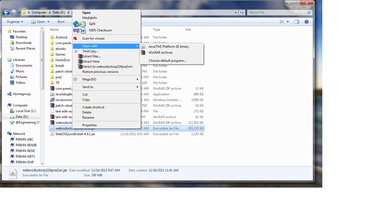
Task: Click the search magnifier icon
Action: [x=309, y=12]
